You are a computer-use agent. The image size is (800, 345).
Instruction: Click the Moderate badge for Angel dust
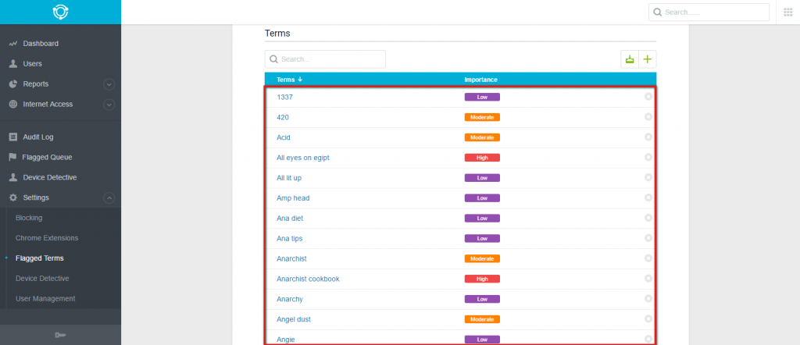[x=482, y=319]
